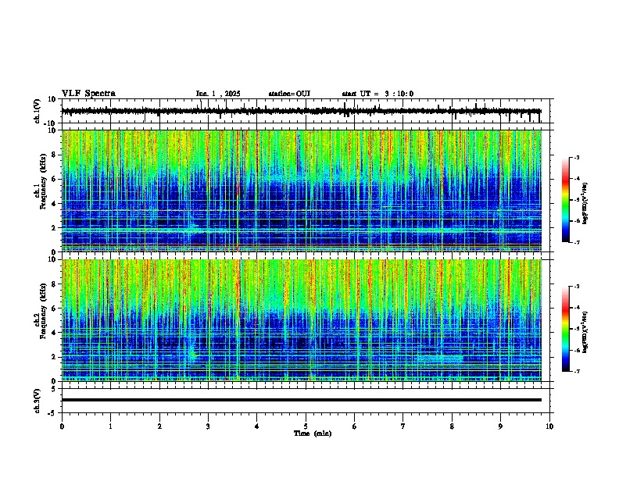Click the "-7" tick on ch.2 colorbar
The image size is (619, 478).
[576, 371]
